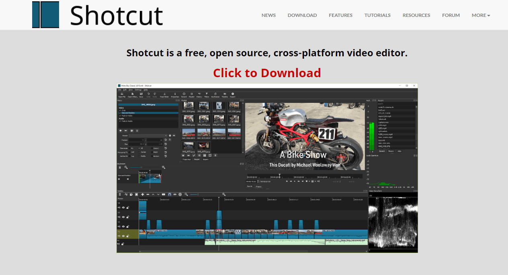Click the Open Other toolbar icon
Viewport: 508px width, 275px height.
(x=132, y=95)
